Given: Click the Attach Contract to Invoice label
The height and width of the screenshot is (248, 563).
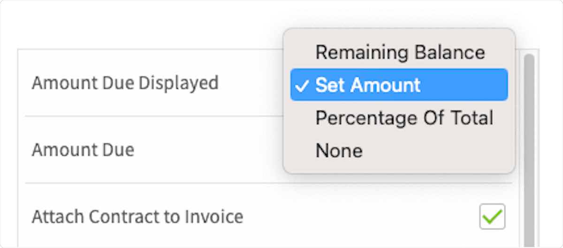Looking at the screenshot, I should (137, 217).
